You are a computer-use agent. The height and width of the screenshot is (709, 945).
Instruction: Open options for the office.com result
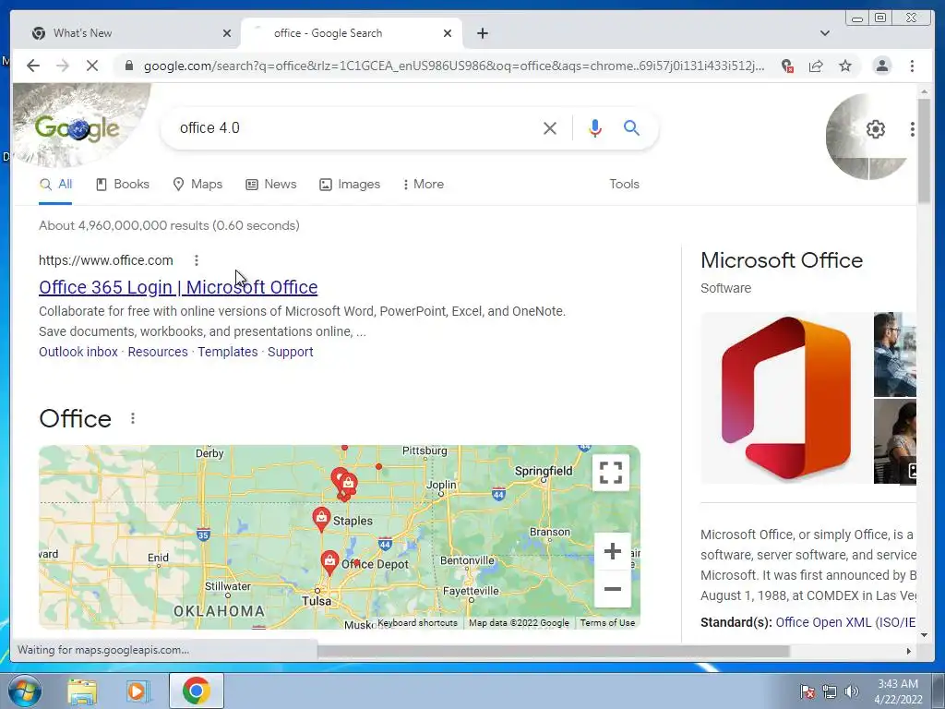(x=197, y=260)
